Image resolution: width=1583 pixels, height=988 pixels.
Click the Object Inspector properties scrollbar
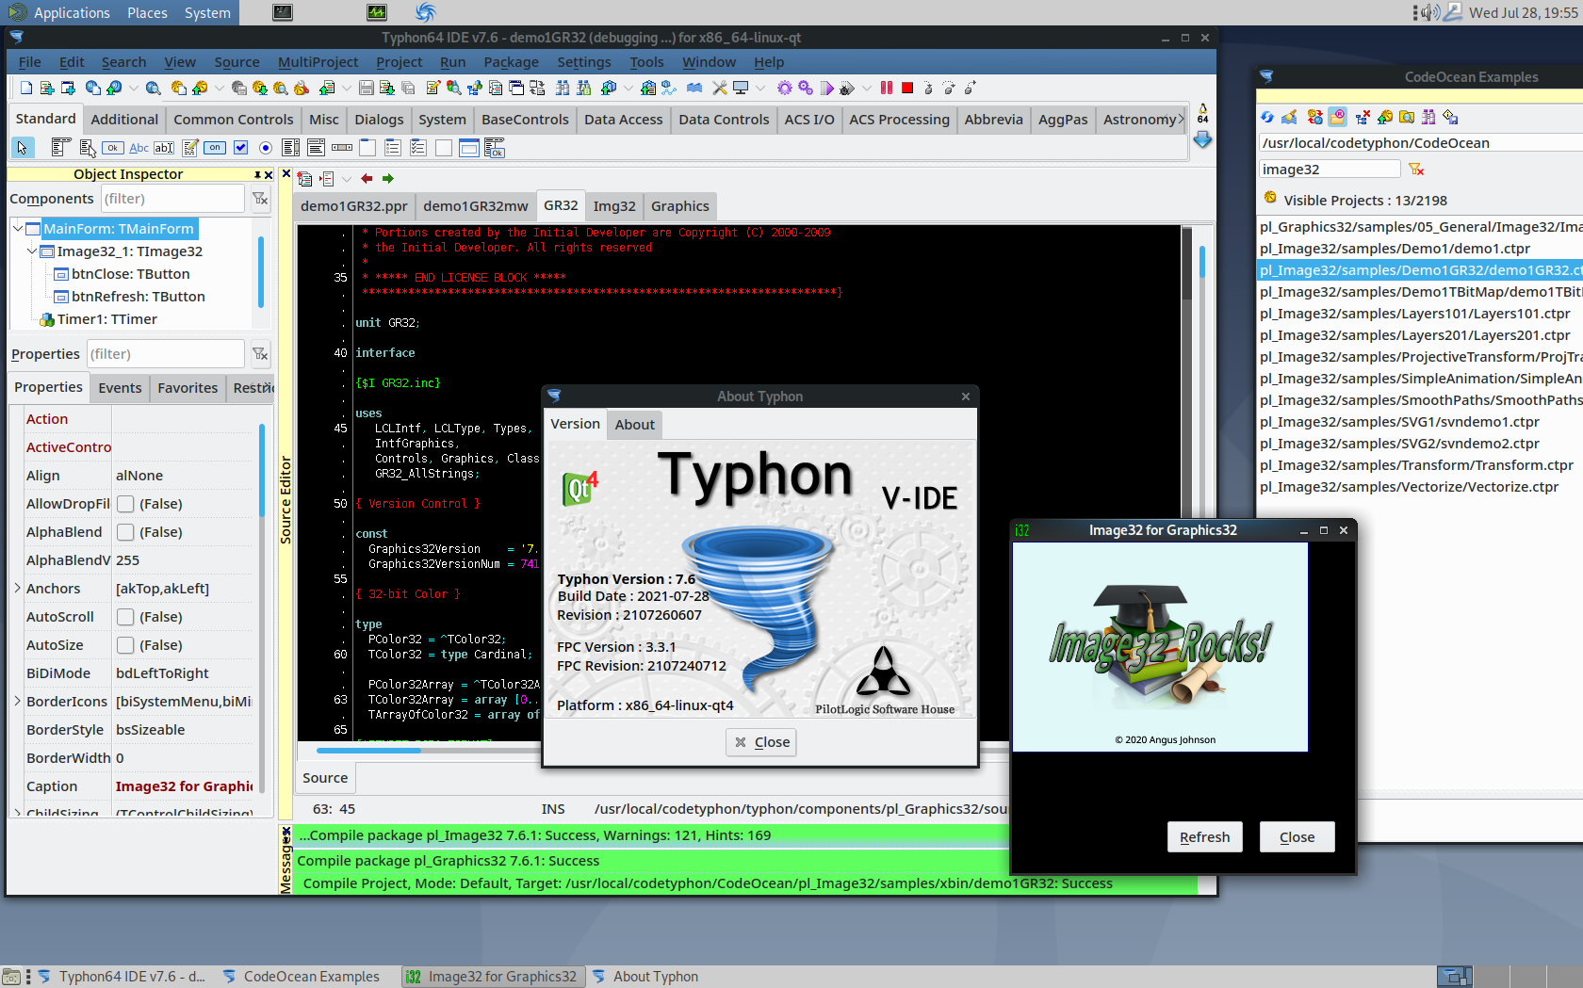point(261,471)
